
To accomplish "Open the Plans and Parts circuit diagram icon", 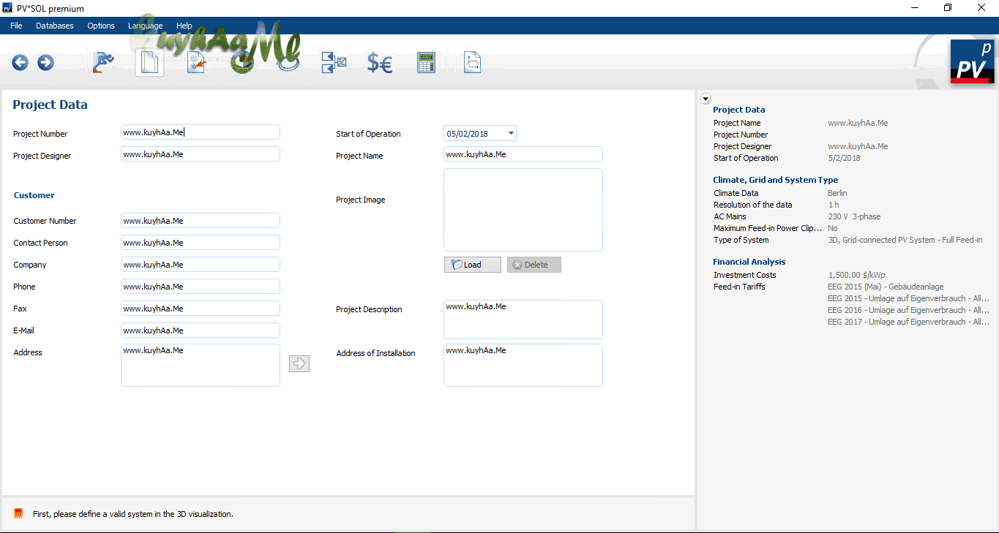I will coord(334,63).
